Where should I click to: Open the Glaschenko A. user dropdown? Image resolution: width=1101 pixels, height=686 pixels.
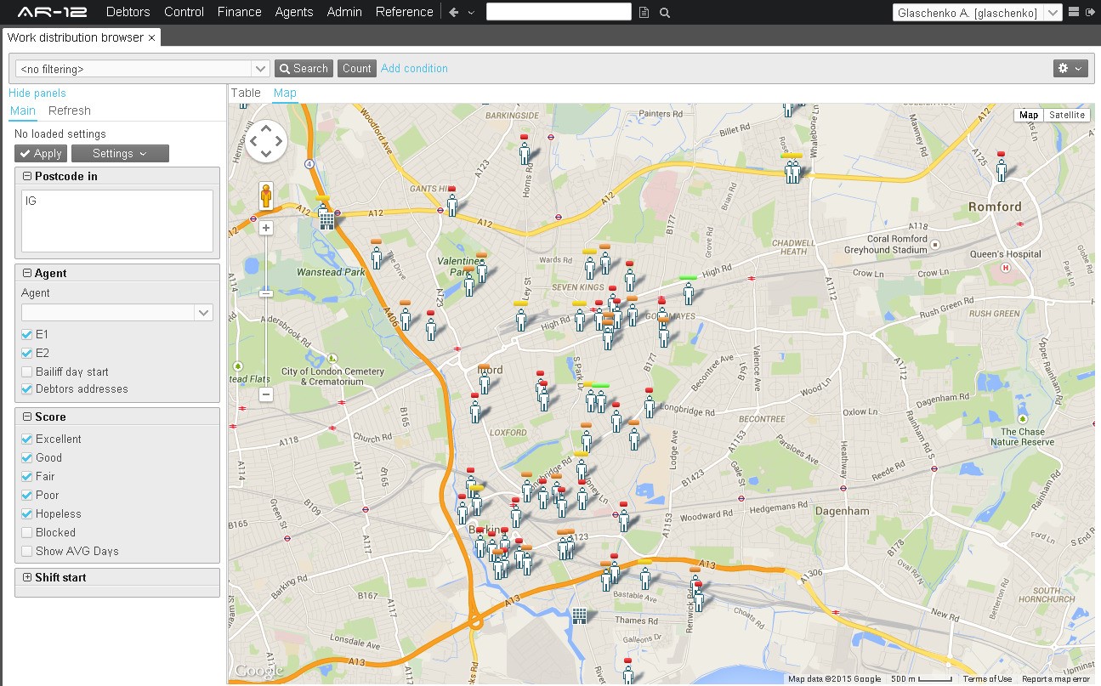pyautogui.click(x=1053, y=13)
